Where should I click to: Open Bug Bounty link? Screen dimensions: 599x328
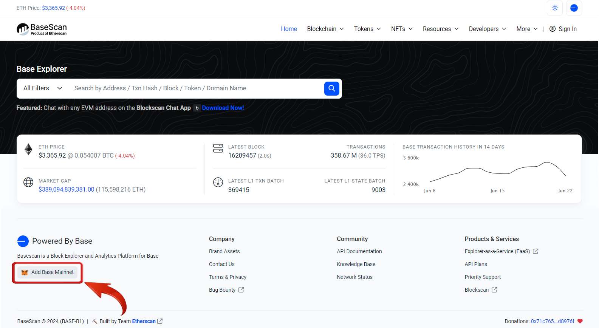222,290
